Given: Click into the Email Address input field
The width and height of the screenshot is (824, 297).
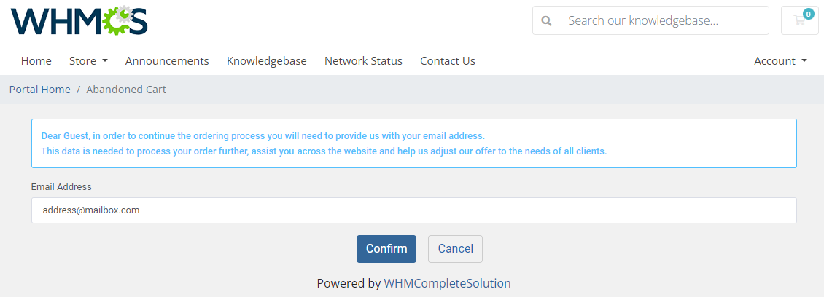Looking at the screenshot, I should pyautogui.click(x=413, y=210).
